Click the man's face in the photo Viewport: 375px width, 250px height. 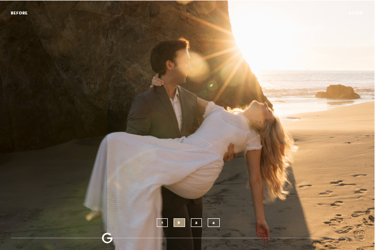179,63
